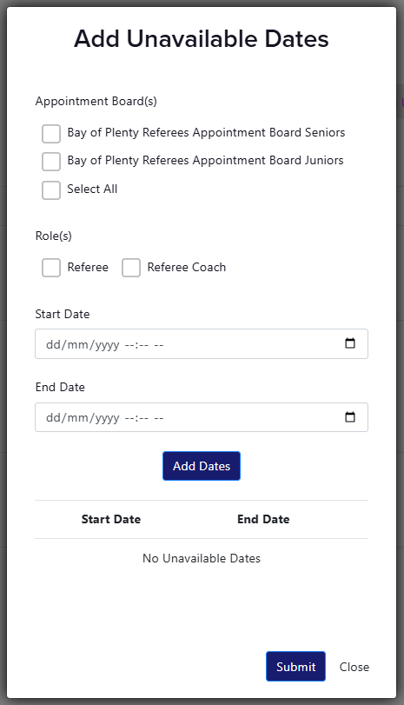Viewport: 404px width, 705px height.
Task: Check the Referee role checkbox
Action: coord(51,268)
